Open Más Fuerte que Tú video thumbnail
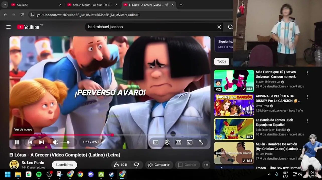Viewport: 322px width, 180px height. pos(234,81)
